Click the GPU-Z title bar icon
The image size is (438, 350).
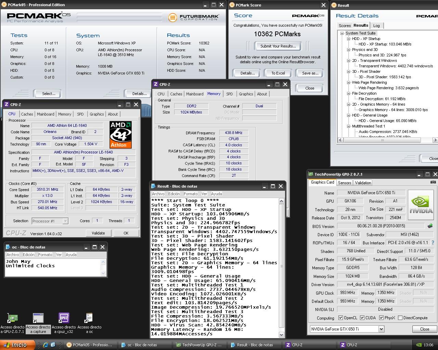[x=311, y=174]
